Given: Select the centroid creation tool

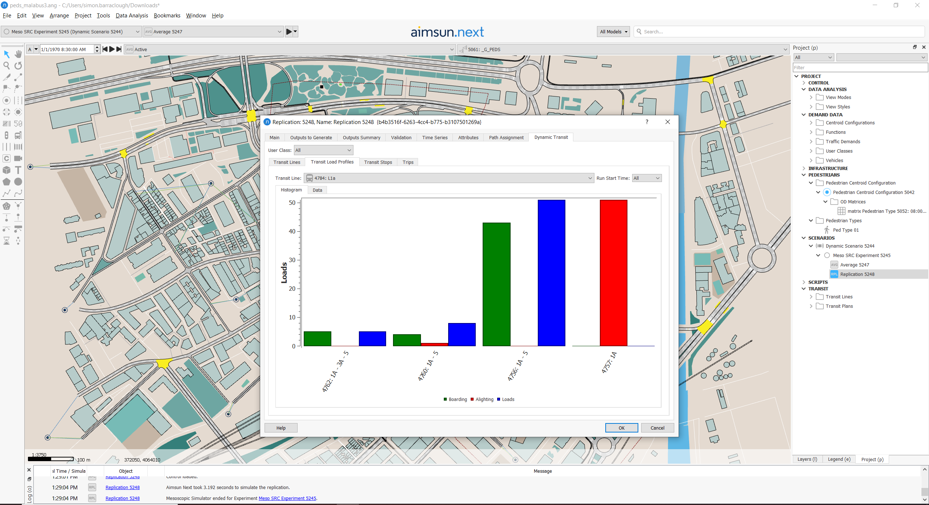Looking at the screenshot, I should pyautogui.click(x=7, y=100).
